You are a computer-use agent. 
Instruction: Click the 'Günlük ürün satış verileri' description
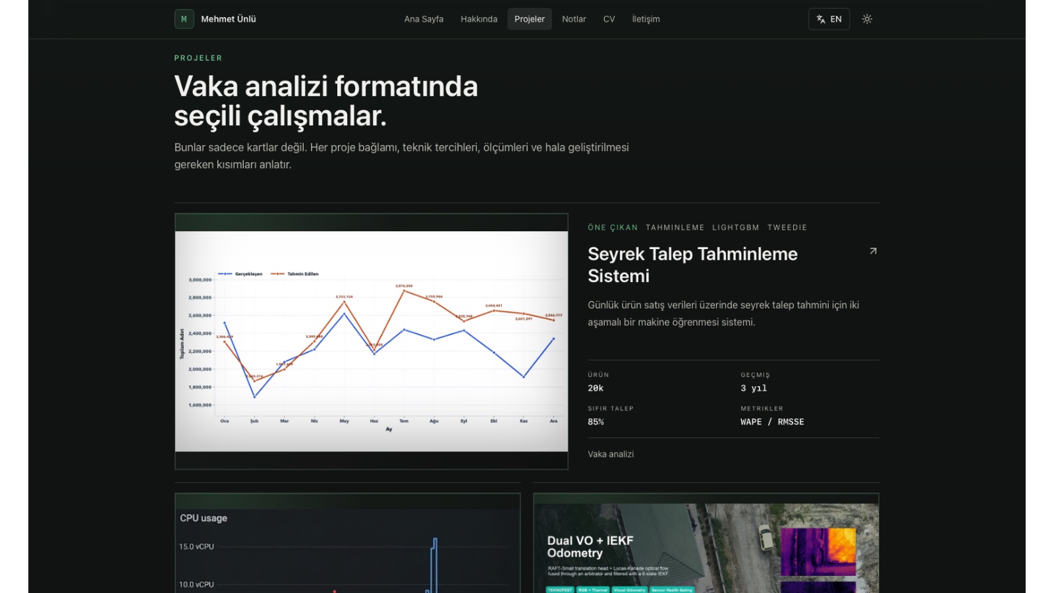(723, 314)
